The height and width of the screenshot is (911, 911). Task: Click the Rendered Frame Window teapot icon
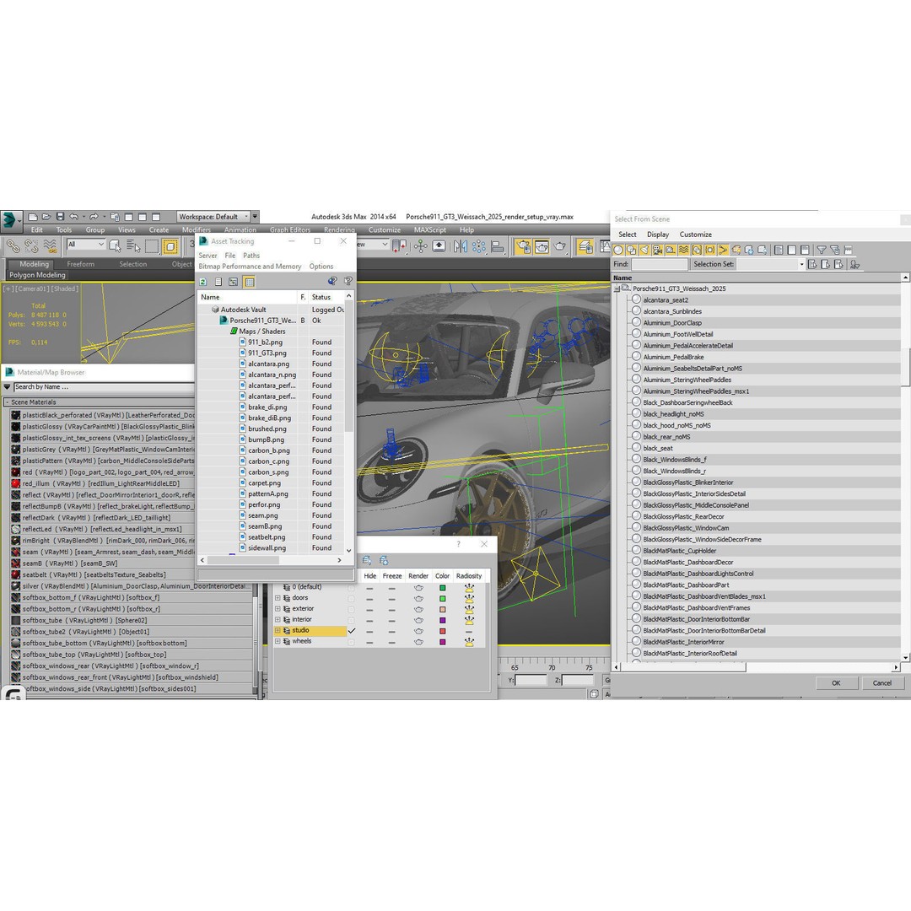tap(542, 246)
